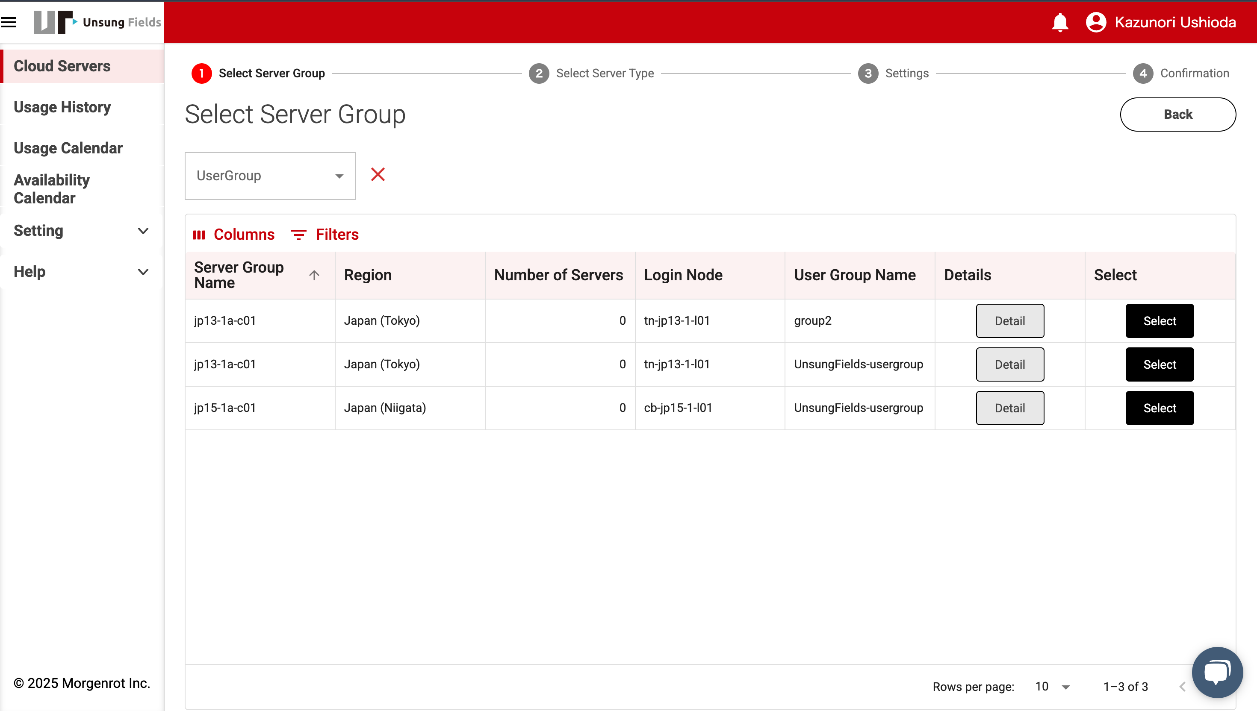This screenshot has width=1257, height=711.
Task: Go to Usage History page
Action: point(62,107)
